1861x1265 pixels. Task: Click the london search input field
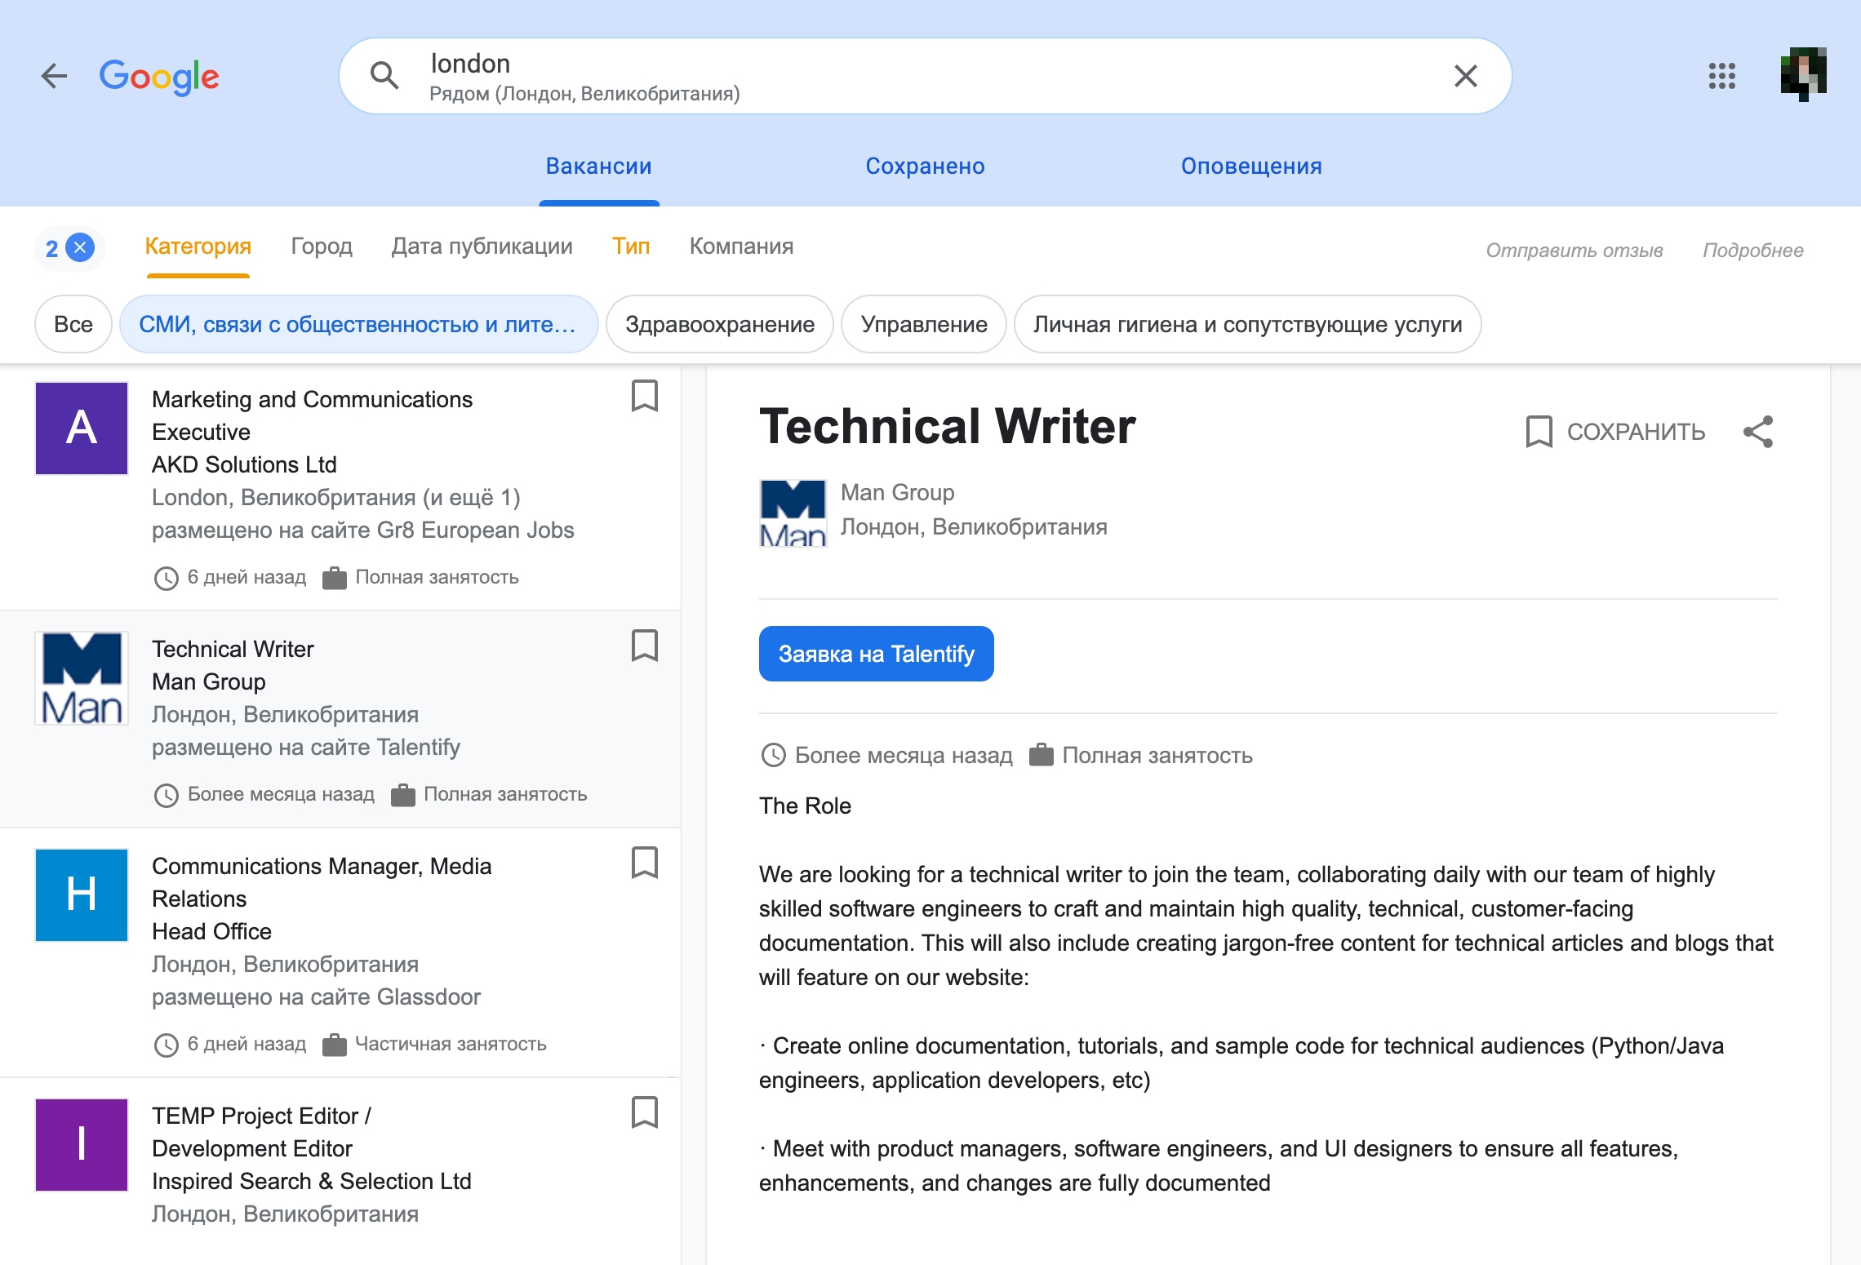click(x=926, y=76)
